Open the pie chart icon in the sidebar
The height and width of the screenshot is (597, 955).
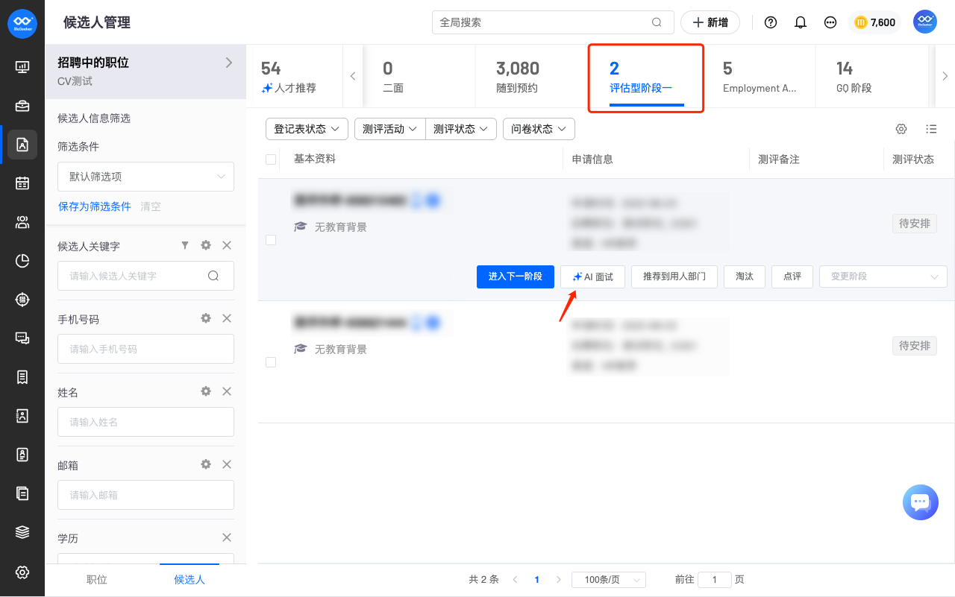[22, 261]
